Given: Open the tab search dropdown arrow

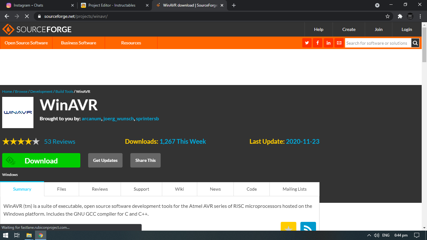Looking at the screenshot, I should pos(377,5).
